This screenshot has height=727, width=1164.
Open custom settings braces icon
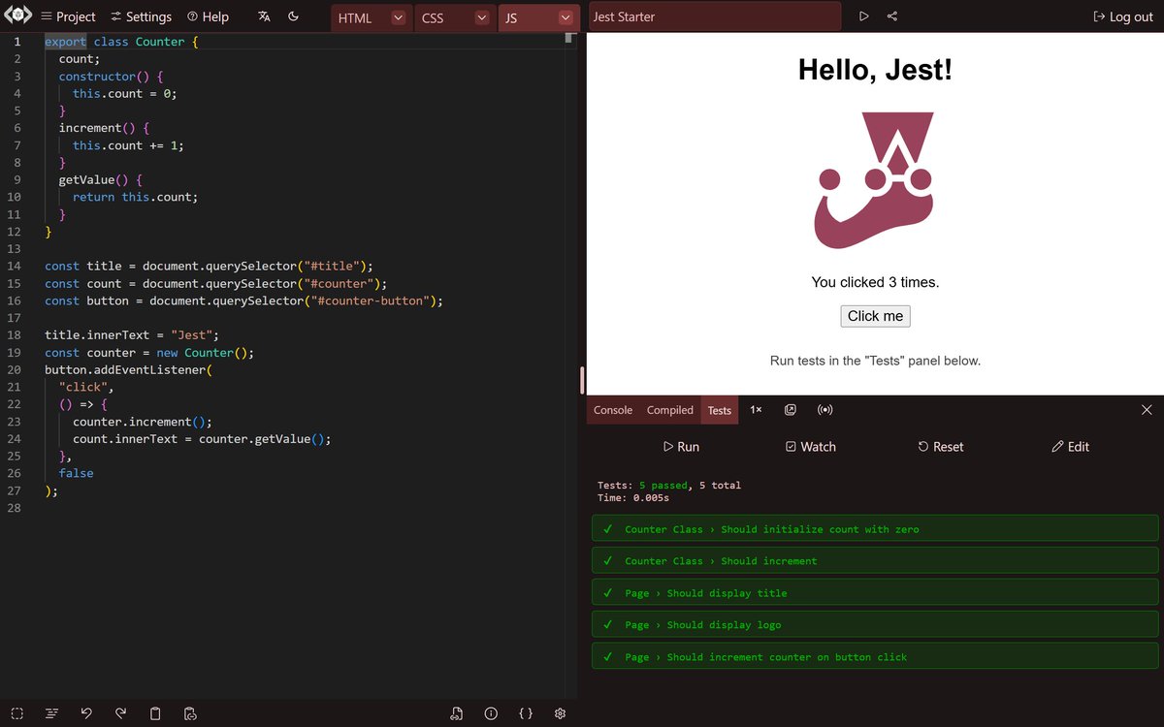(x=526, y=713)
